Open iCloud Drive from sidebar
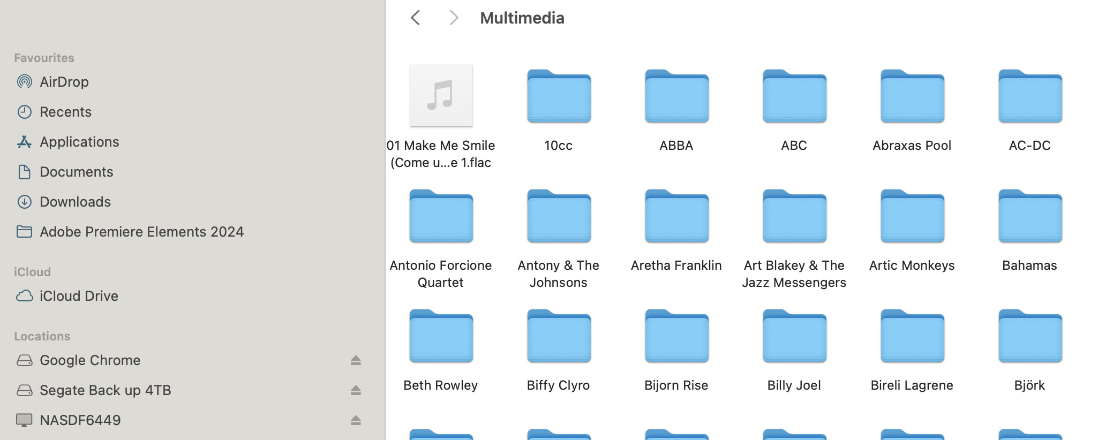The width and height of the screenshot is (1098, 440). point(79,296)
